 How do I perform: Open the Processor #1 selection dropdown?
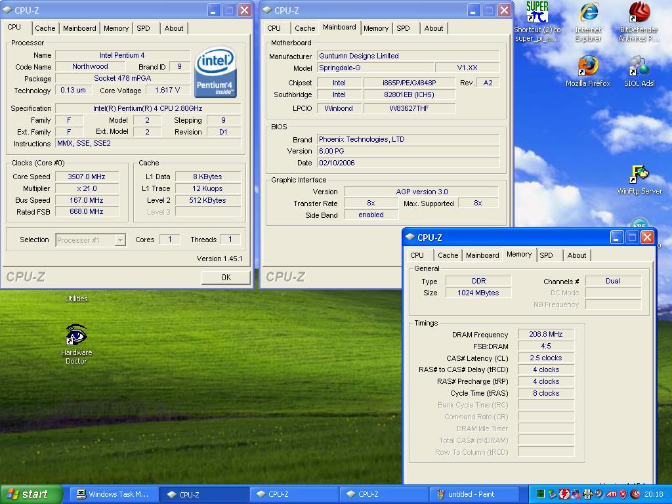pos(121,240)
